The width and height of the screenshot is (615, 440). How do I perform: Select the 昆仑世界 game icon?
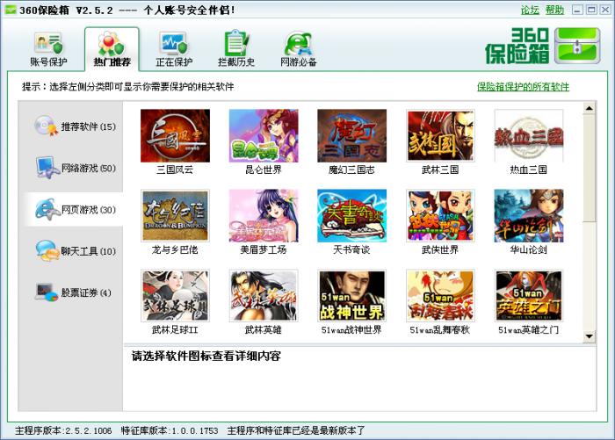point(263,136)
